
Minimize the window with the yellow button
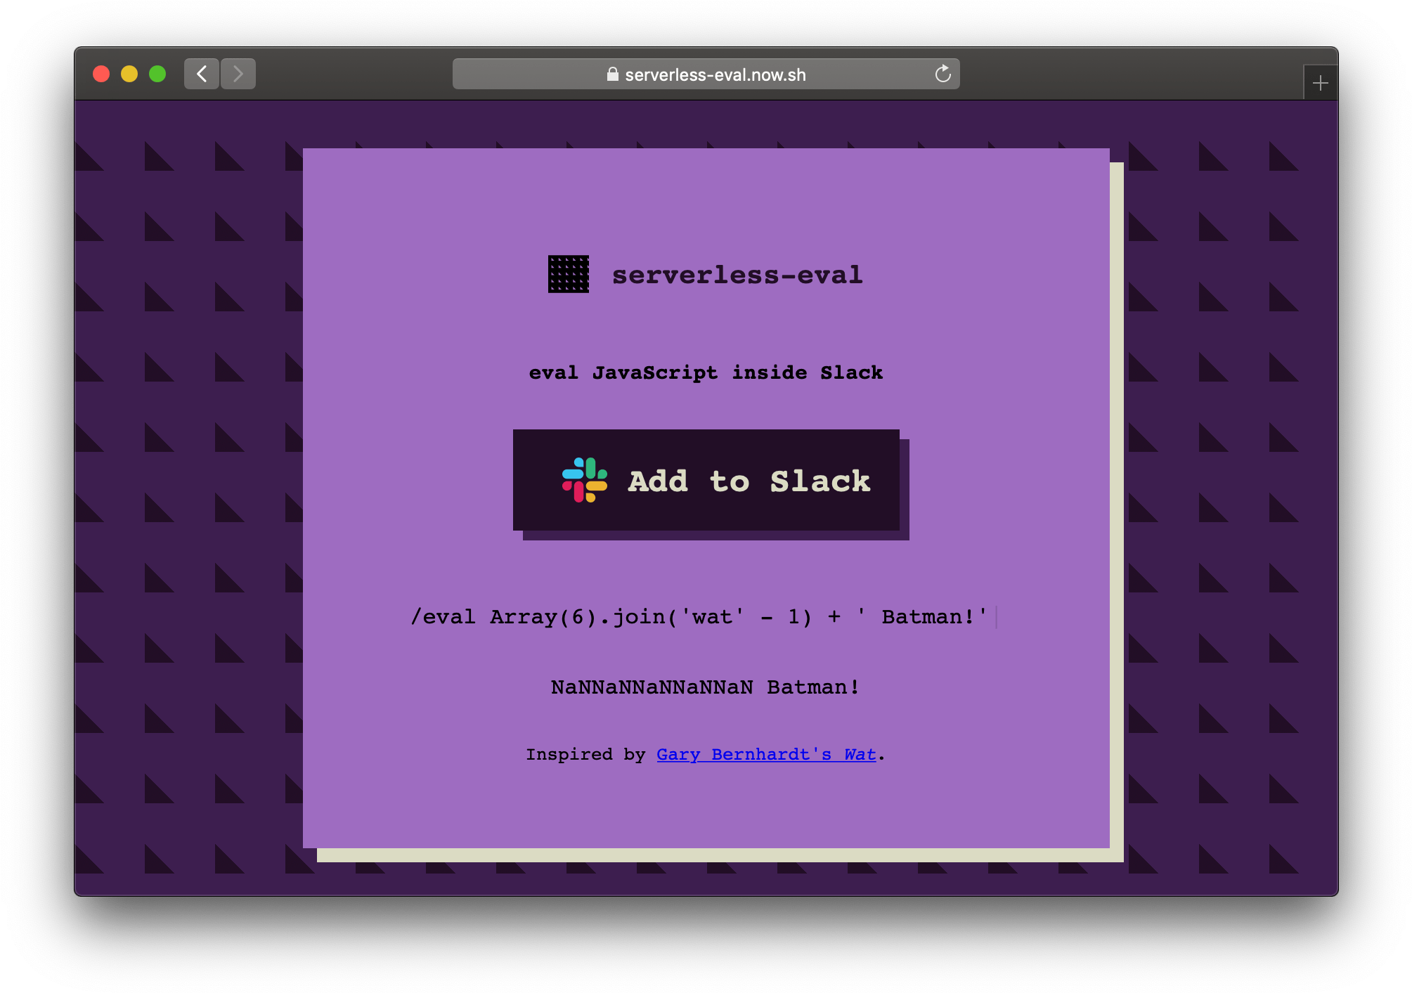coord(129,74)
